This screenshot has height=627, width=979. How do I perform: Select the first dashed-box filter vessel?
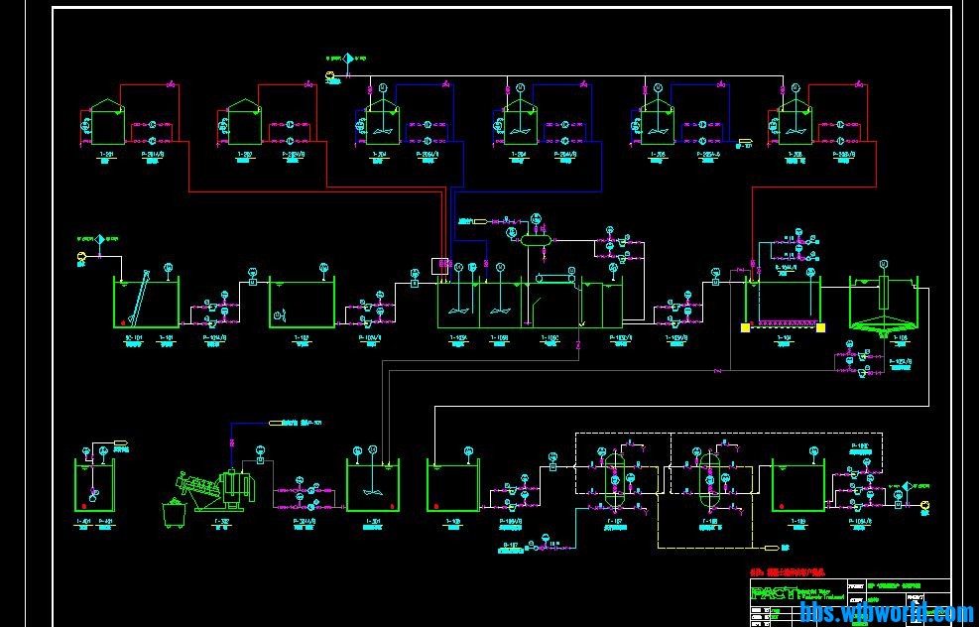point(614,476)
